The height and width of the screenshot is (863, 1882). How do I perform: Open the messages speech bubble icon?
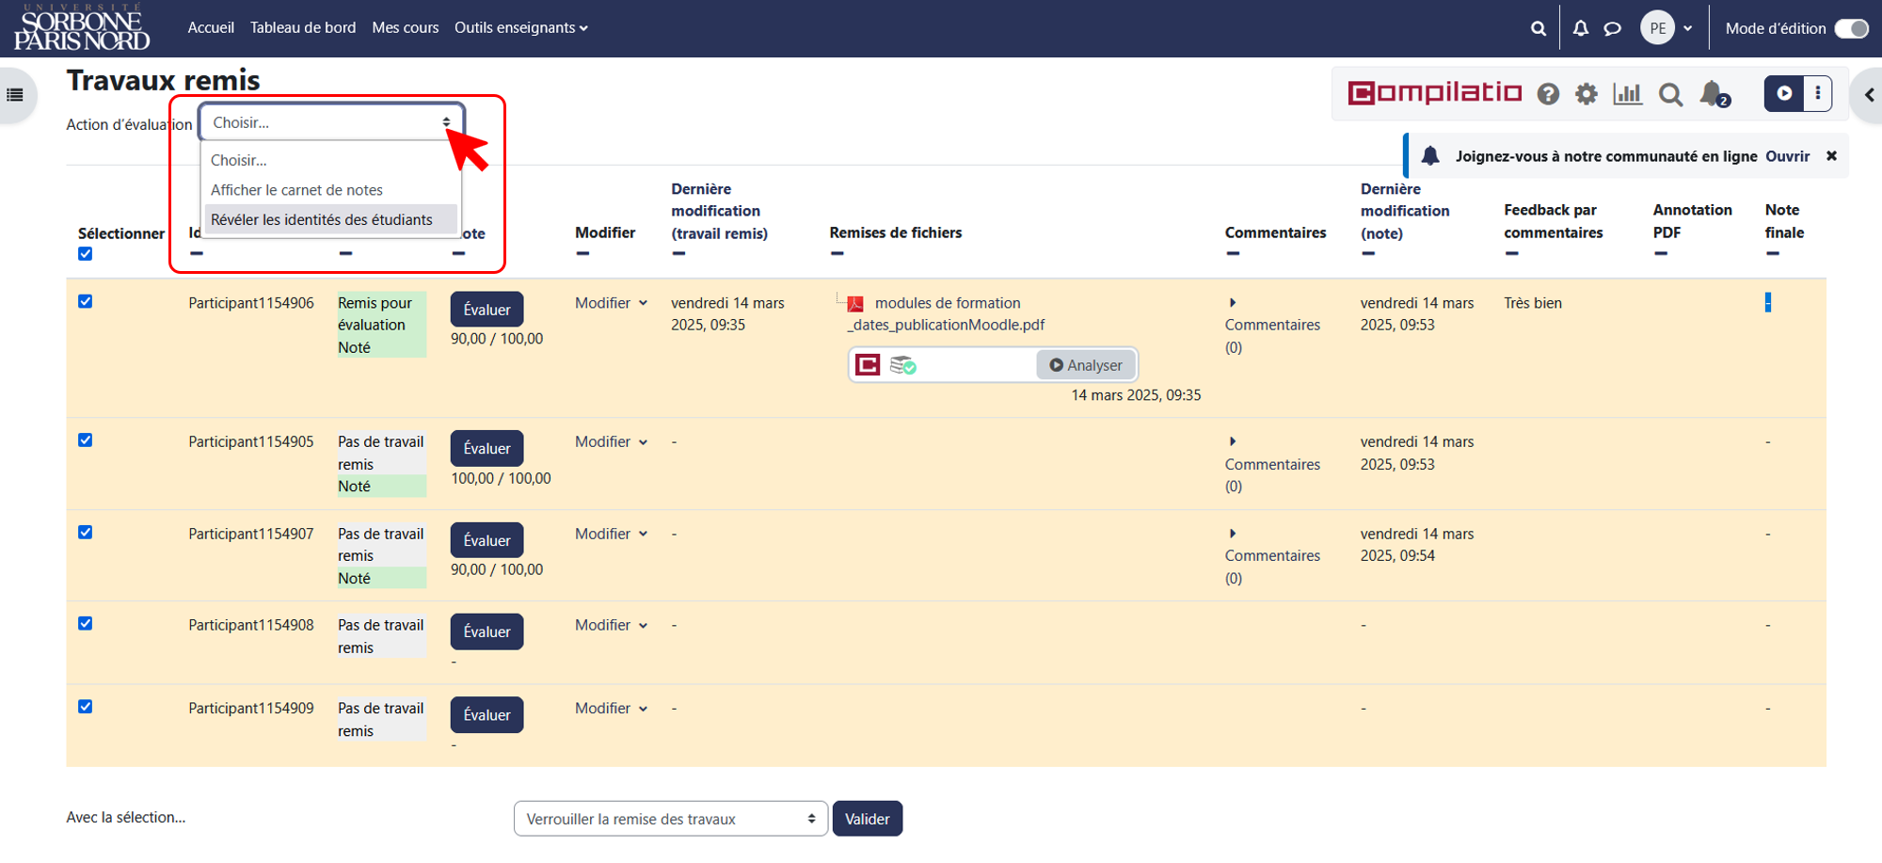1613,28
